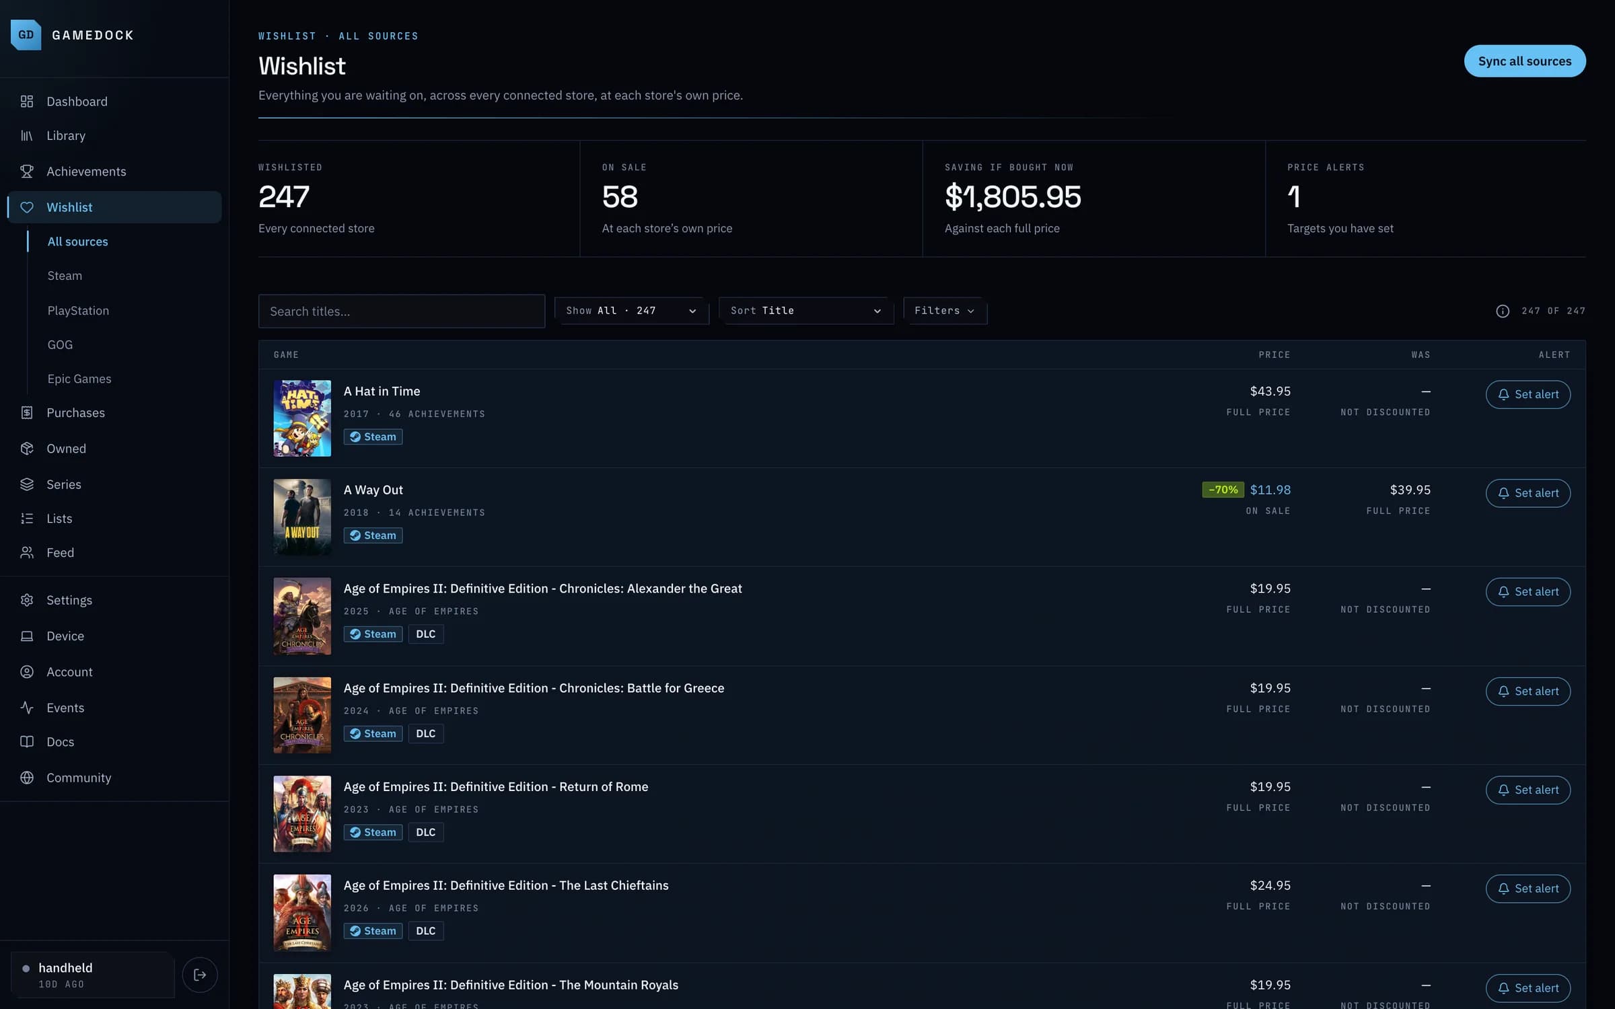Image resolution: width=1615 pixels, height=1009 pixels.
Task: Click the Achievements trophy icon
Action: 27,172
